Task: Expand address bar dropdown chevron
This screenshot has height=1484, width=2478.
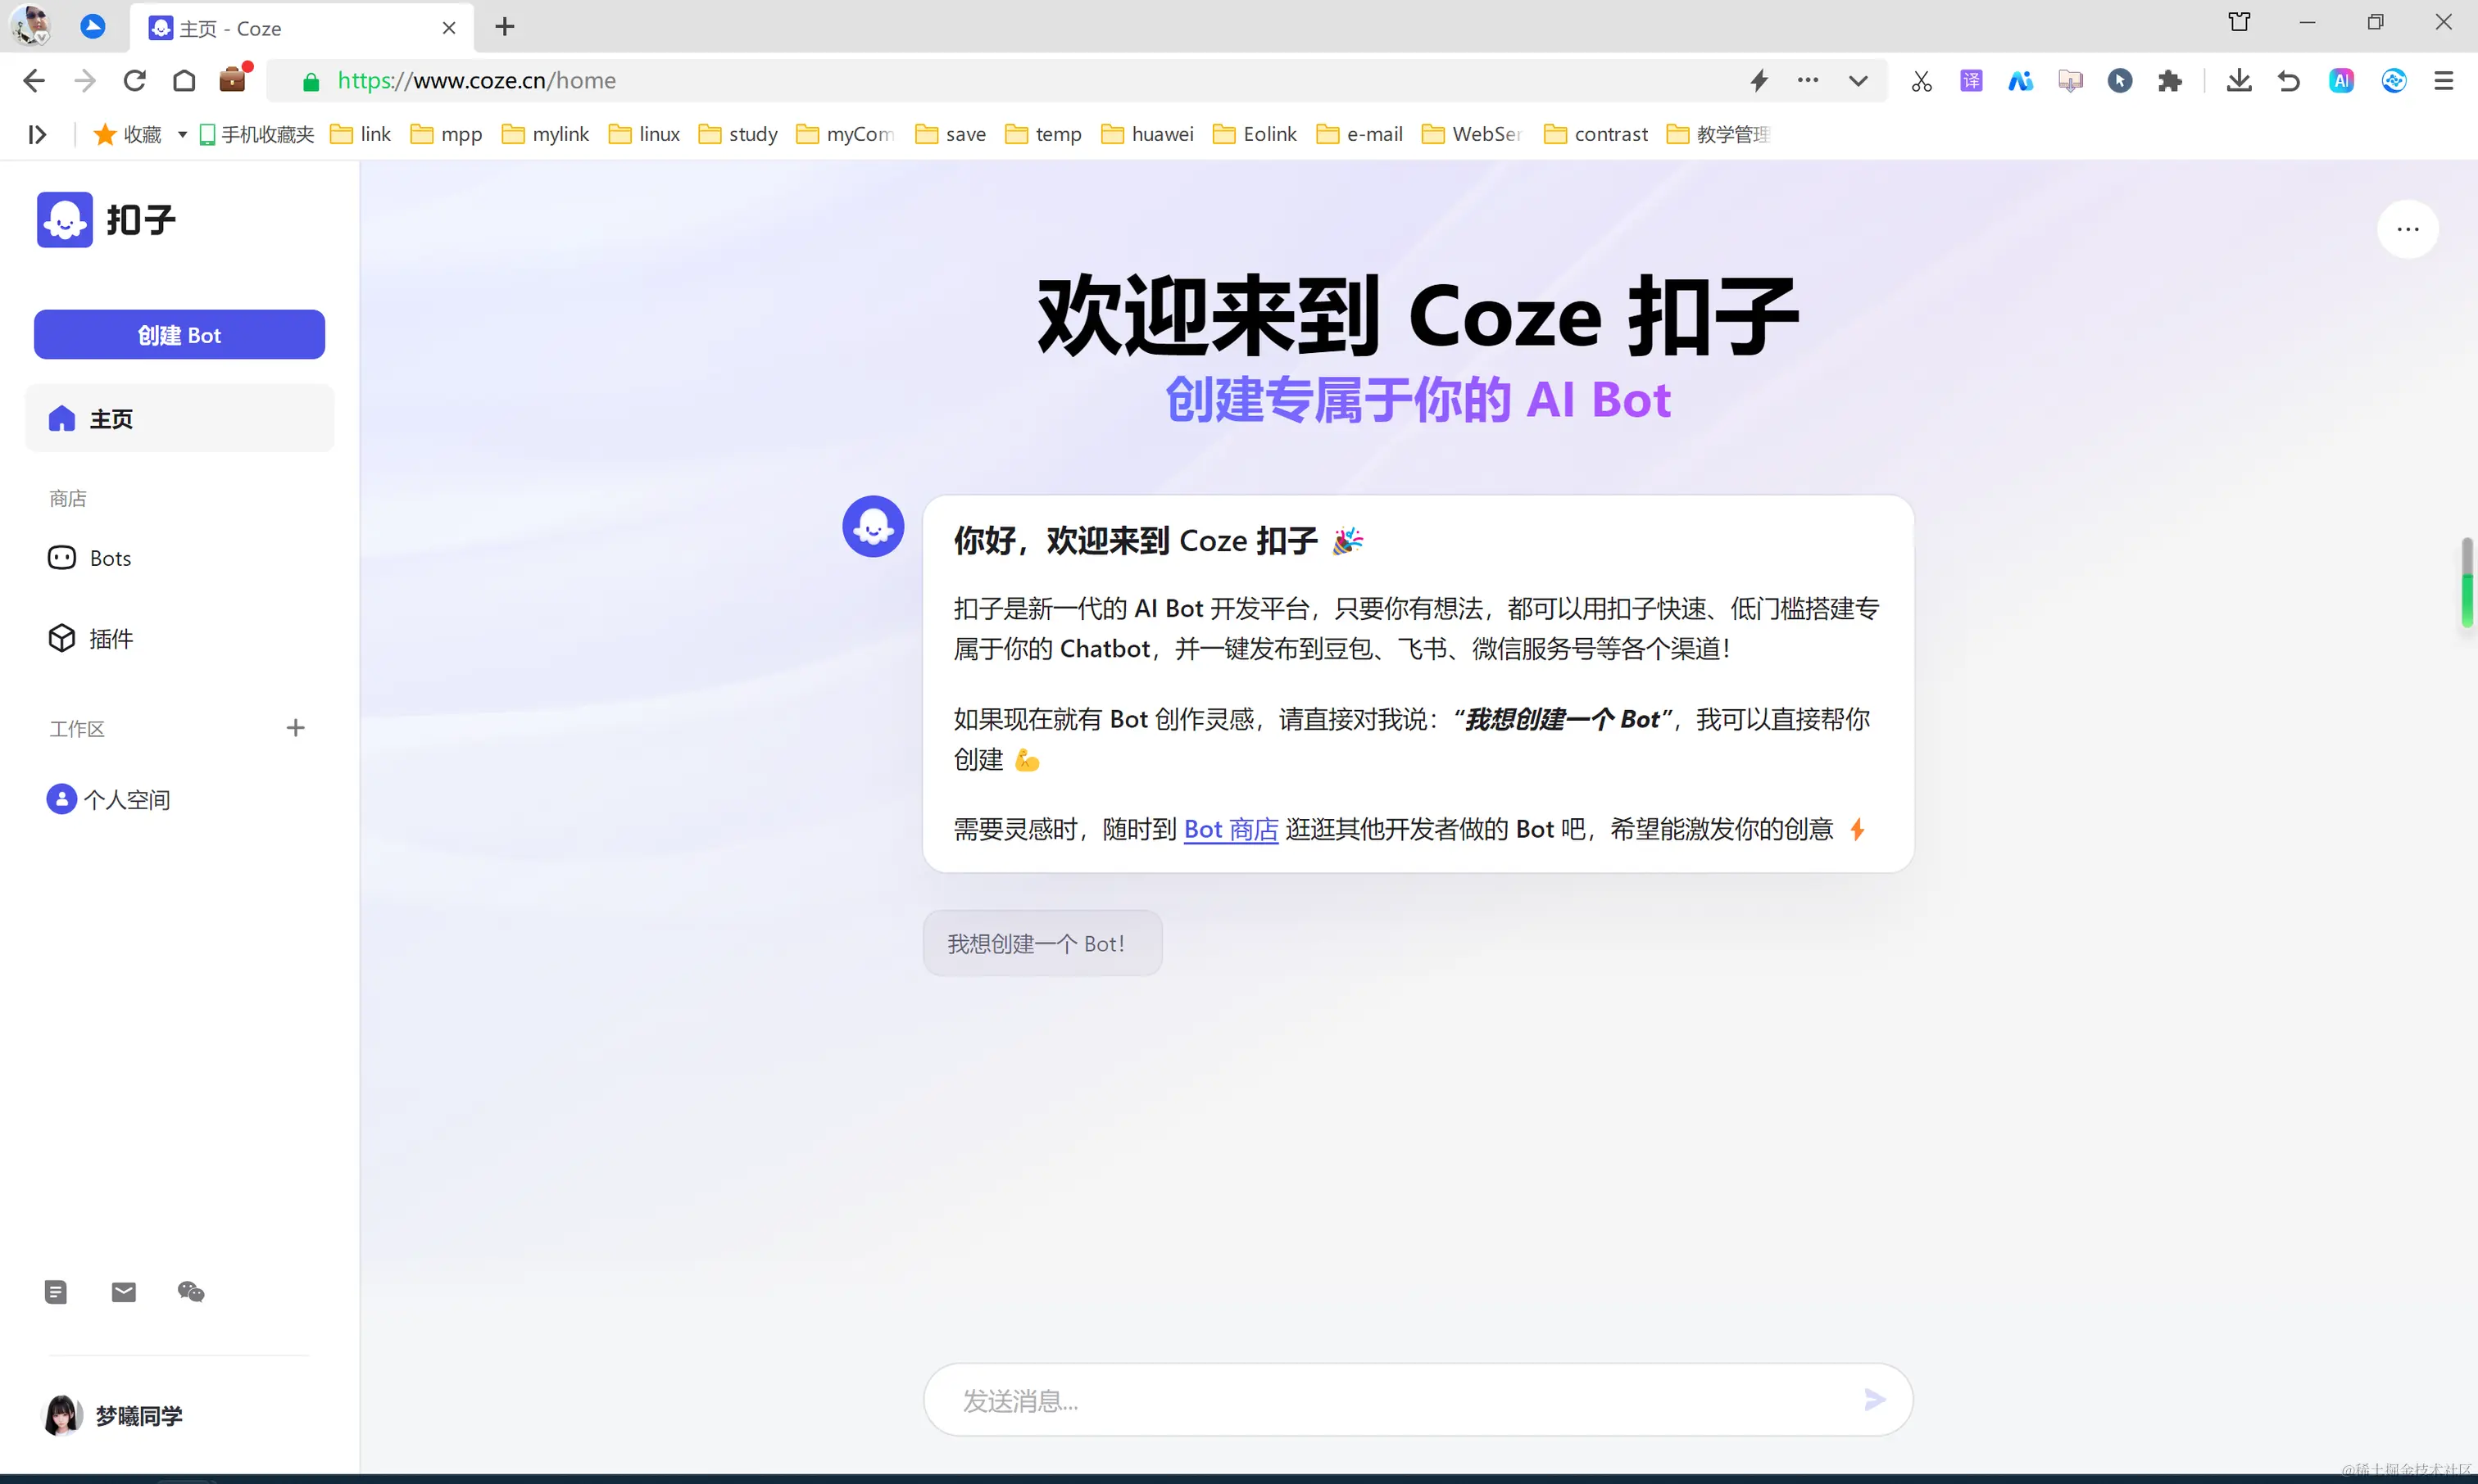Action: [1858, 81]
